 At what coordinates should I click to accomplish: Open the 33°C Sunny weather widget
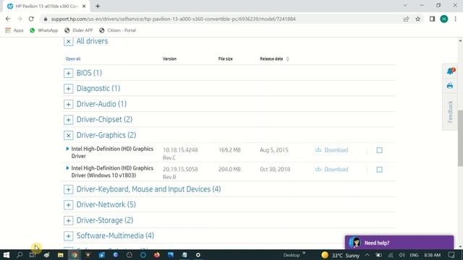341,255
